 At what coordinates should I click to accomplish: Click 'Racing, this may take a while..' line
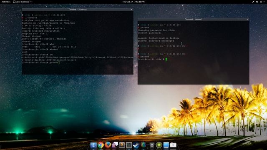(43, 28)
